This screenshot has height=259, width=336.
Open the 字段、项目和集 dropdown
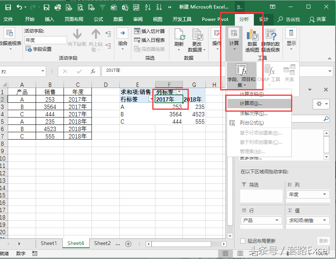click(x=241, y=76)
